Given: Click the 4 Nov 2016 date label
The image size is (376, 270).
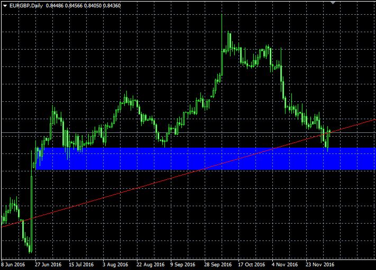Looking at the screenshot, I should [x=285, y=265].
